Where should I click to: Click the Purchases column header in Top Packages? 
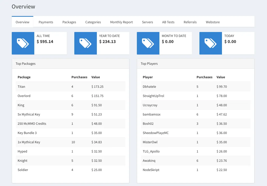click(79, 77)
